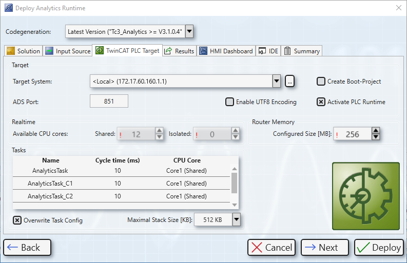Click the Cancel button

tap(272, 248)
